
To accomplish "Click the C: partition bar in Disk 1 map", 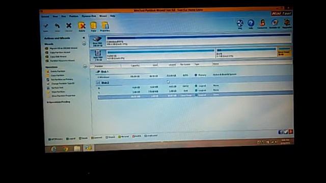I will click(199, 40).
